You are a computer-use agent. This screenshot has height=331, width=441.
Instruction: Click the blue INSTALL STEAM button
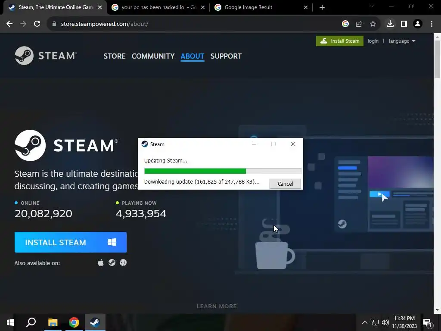(x=71, y=242)
